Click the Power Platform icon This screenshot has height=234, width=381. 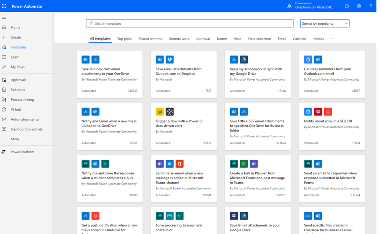(3, 152)
